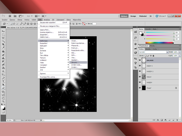Switch to the Kanály tab
The image size is (182, 136).
(148, 49)
